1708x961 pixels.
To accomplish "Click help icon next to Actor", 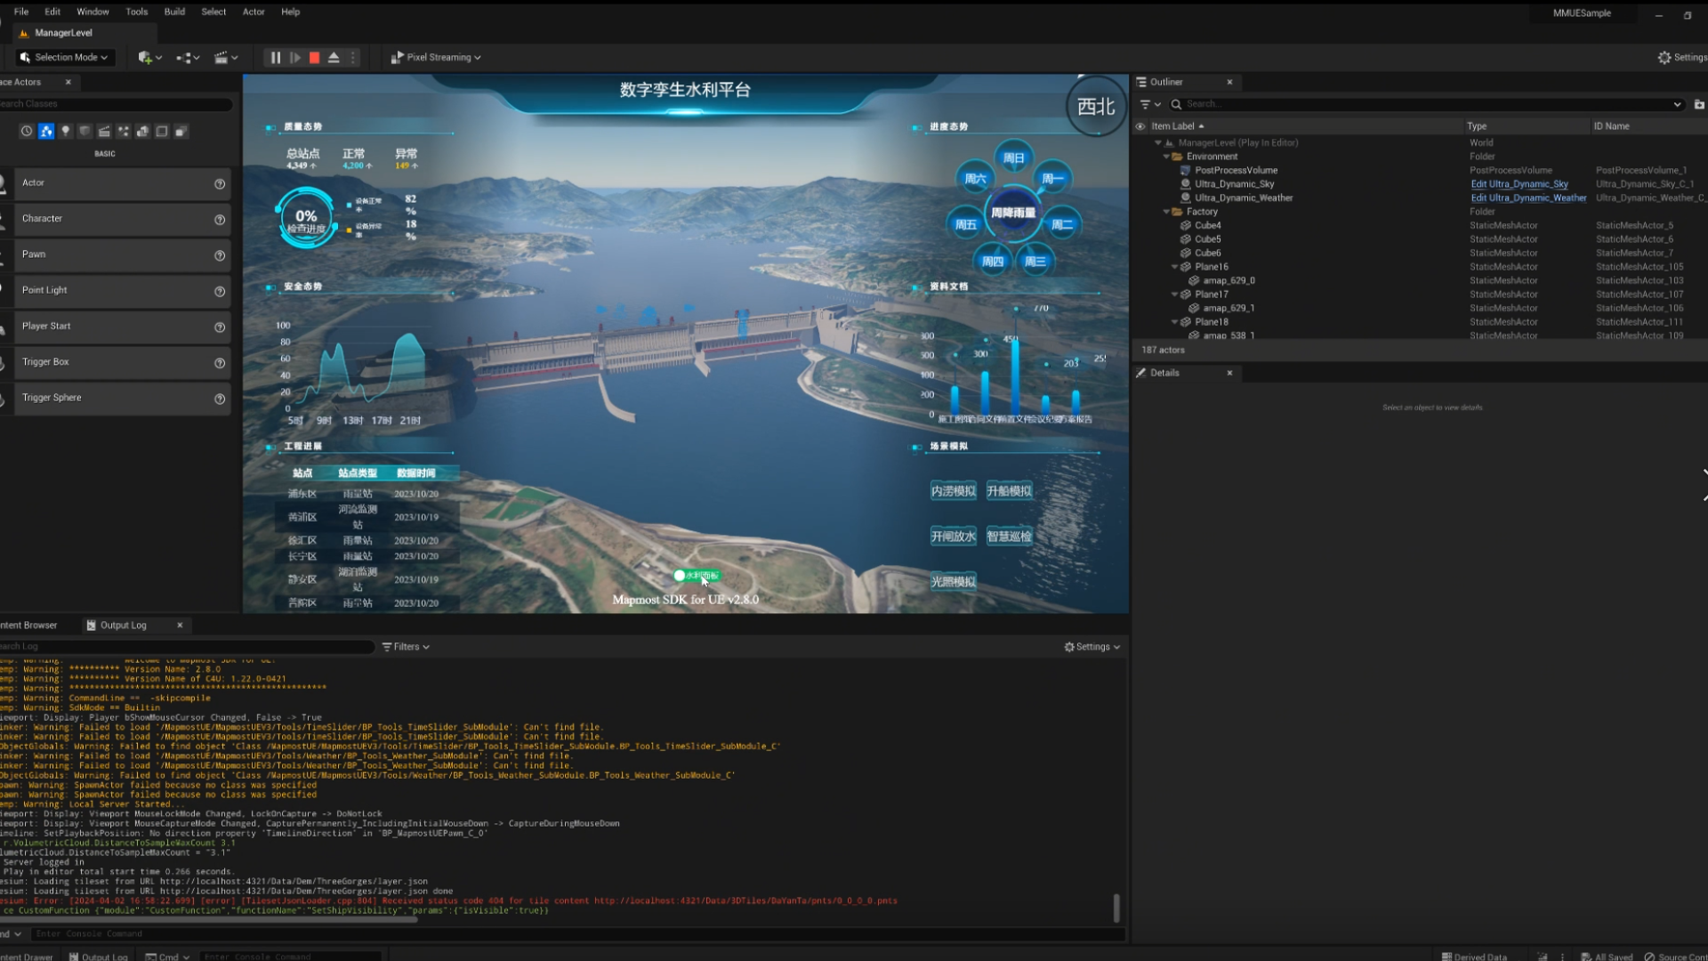I will click(220, 183).
